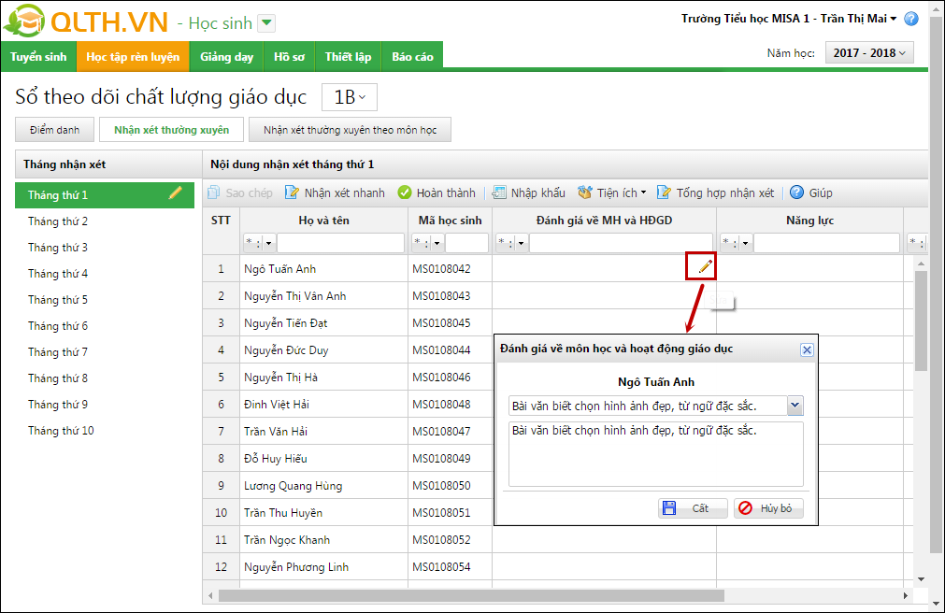Click student name Đỗ Huy Hiếu

(276, 459)
